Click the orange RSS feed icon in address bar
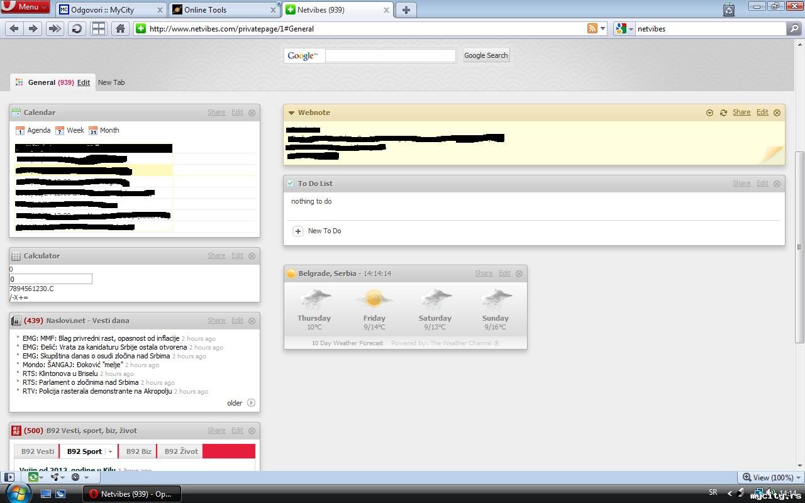The width and height of the screenshot is (805, 503). (592, 28)
